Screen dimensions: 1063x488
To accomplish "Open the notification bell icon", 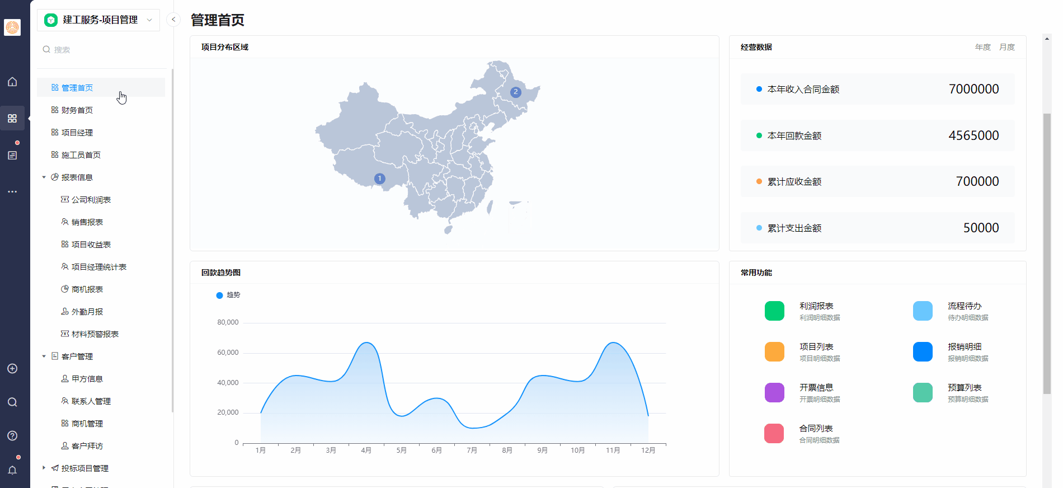I will pyautogui.click(x=12, y=470).
